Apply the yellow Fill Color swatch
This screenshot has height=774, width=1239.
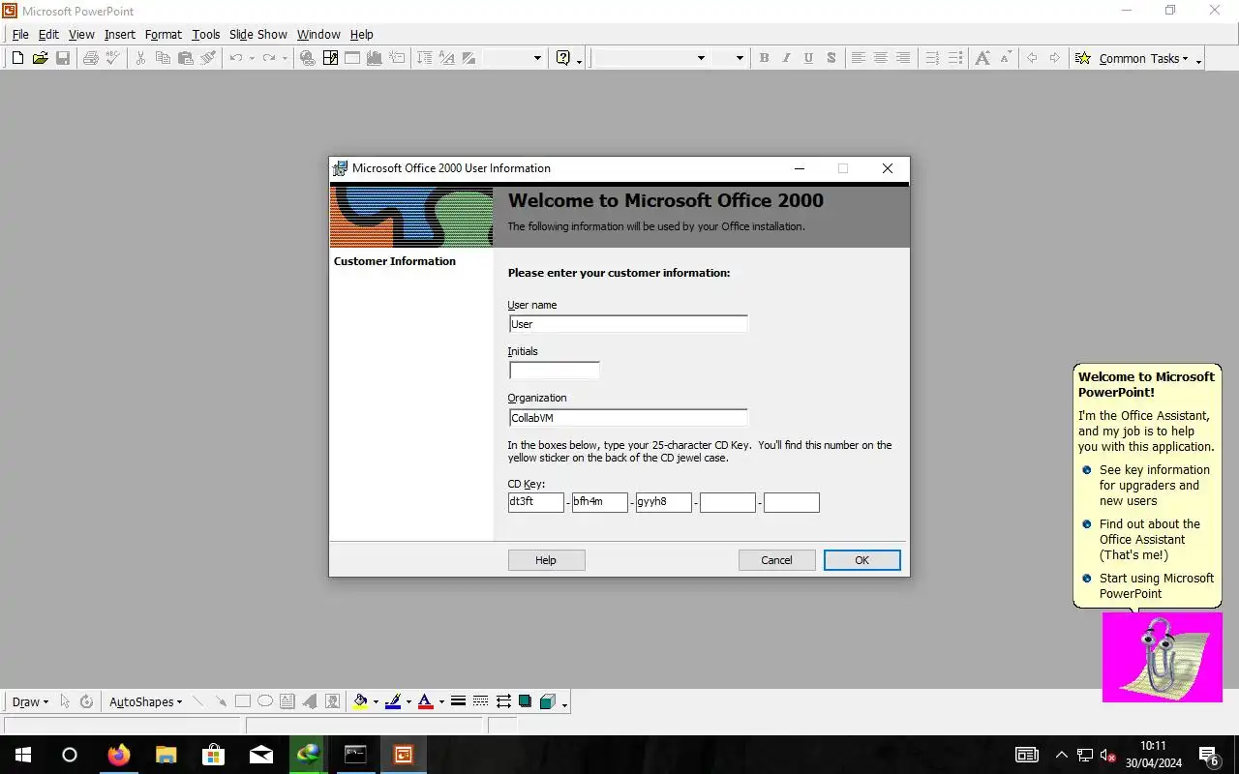click(x=360, y=701)
